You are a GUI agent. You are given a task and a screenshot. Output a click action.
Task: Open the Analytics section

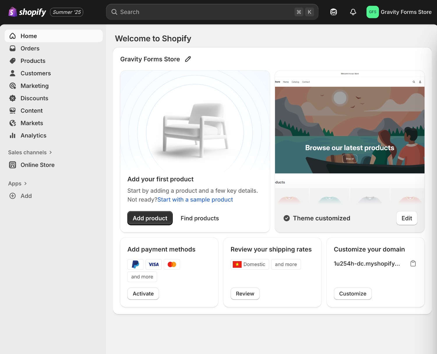coord(54,135)
